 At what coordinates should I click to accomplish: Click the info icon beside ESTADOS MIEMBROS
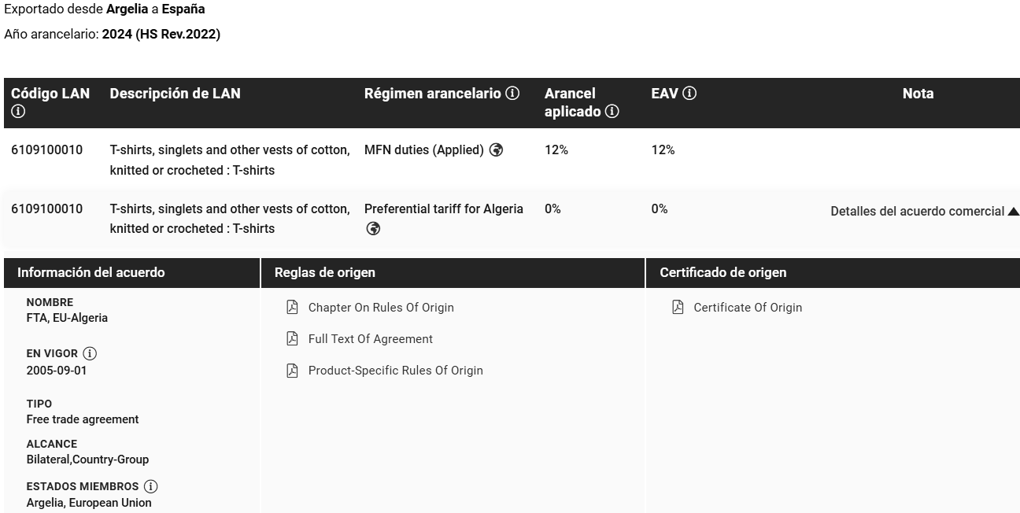coord(150,486)
